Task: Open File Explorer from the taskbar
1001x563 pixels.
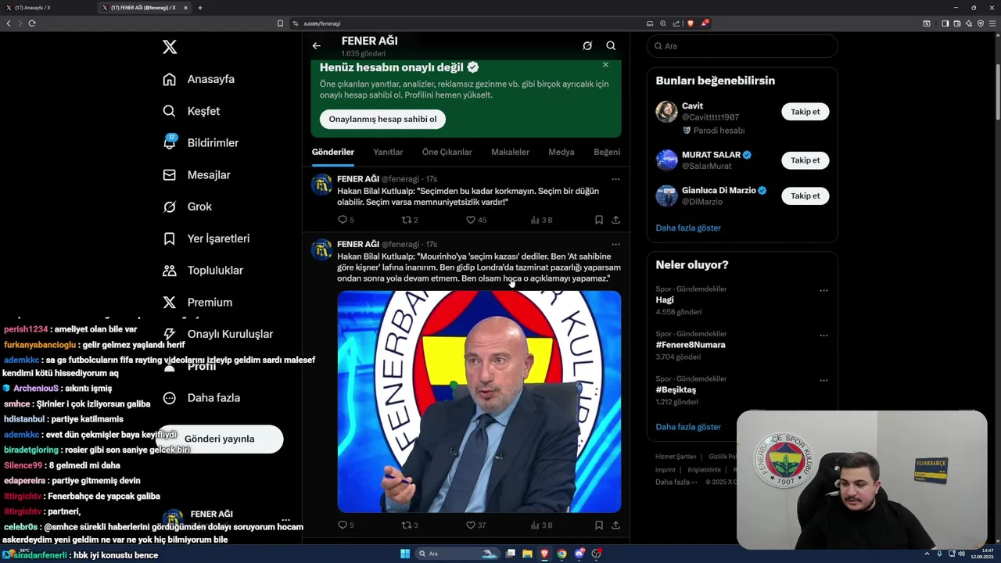Action: pos(527,554)
